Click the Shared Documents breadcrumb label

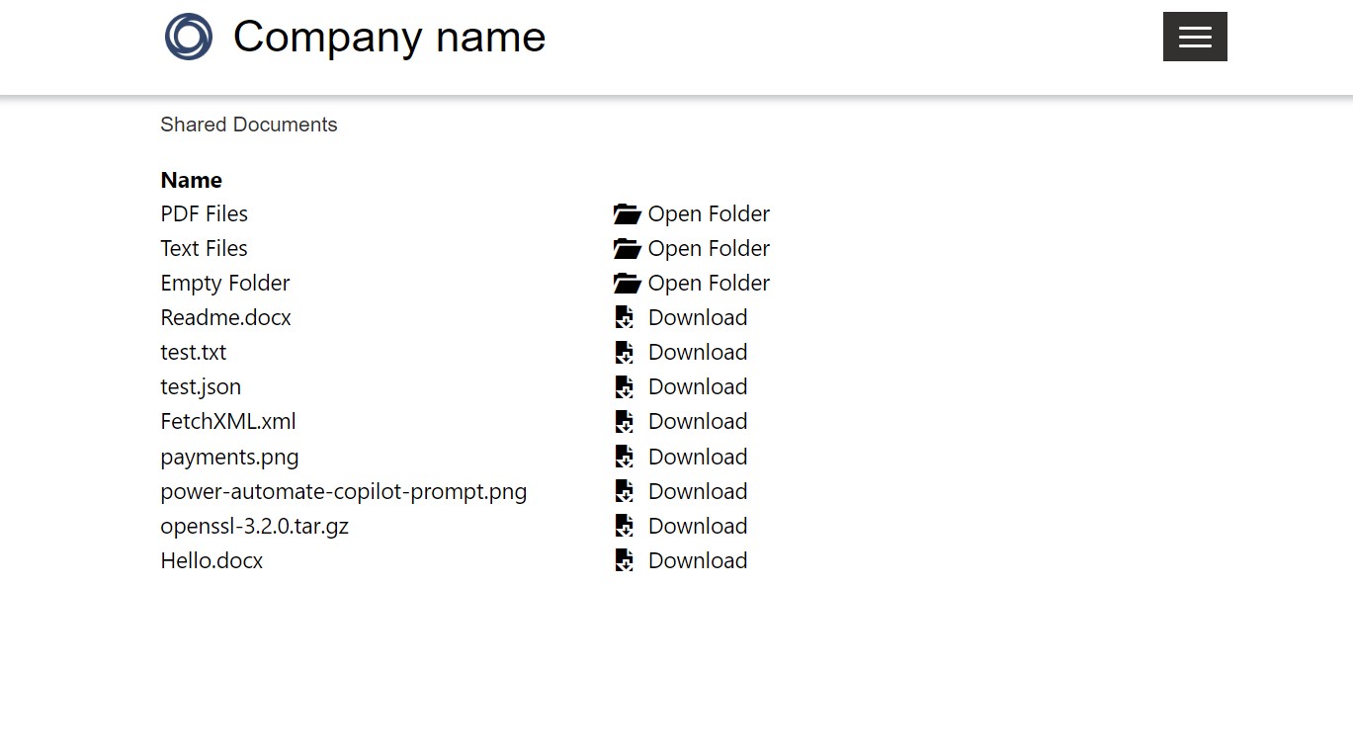(248, 125)
